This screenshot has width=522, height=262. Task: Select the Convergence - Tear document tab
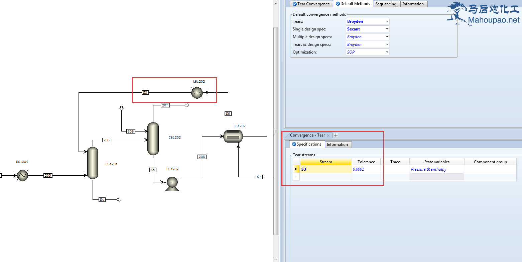307,135
